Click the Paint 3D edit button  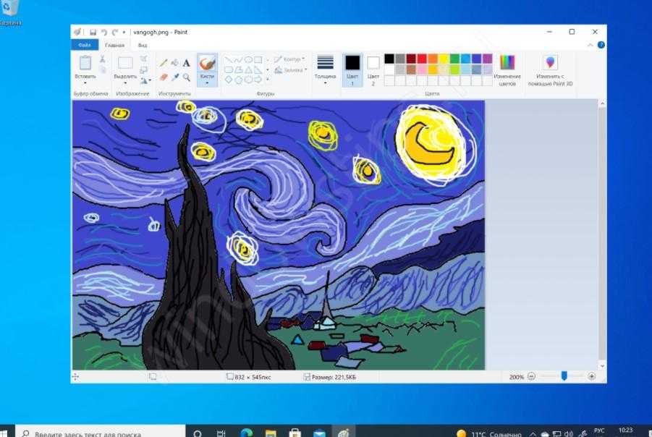(x=550, y=70)
